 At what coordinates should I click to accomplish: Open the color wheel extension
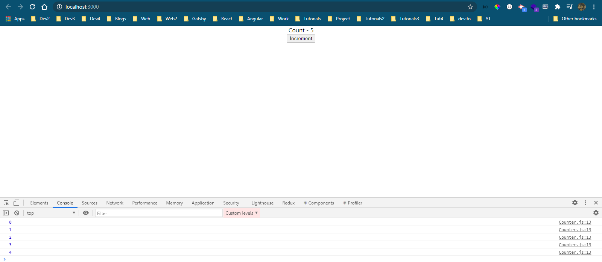pos(497,7)
